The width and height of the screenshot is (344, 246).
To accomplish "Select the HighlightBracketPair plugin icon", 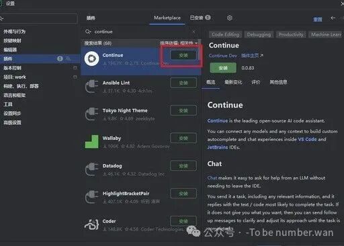I will tap(91, 197).
